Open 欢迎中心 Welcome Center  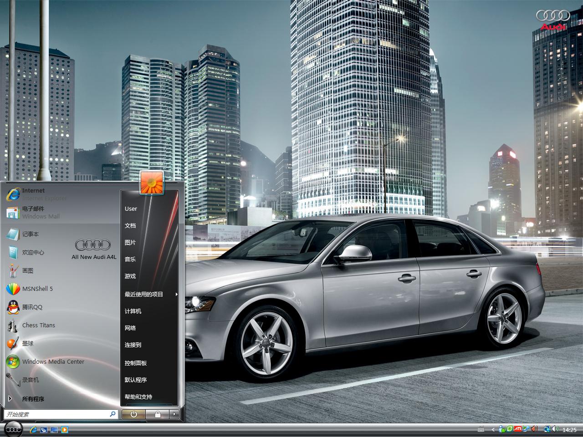(x=61, y=252)
